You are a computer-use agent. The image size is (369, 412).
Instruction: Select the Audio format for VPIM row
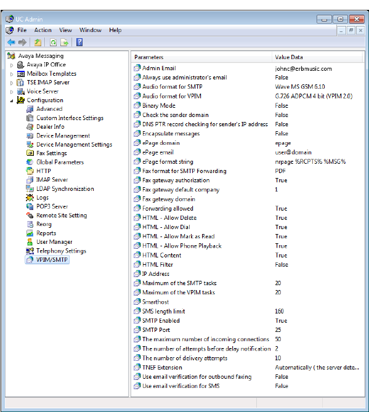[248, 96]
